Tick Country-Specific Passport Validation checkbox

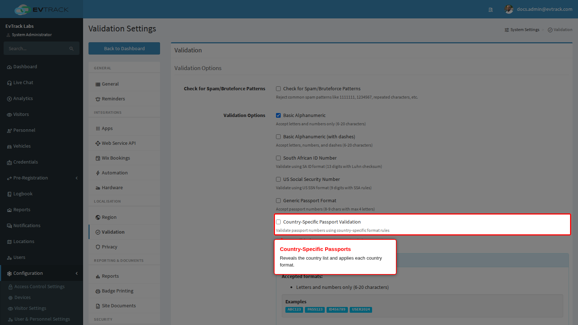(278, 222)
